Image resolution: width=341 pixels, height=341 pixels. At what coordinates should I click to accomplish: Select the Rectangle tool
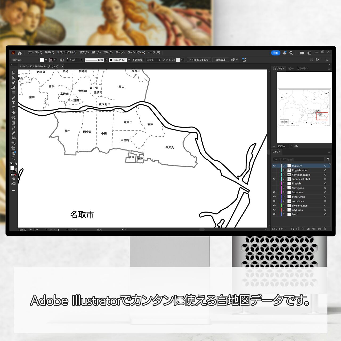tap(14, 93)
